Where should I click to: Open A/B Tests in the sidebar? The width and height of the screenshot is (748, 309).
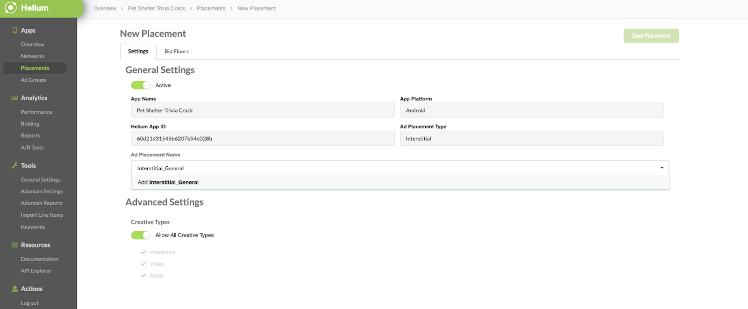(x=32, y=148)
